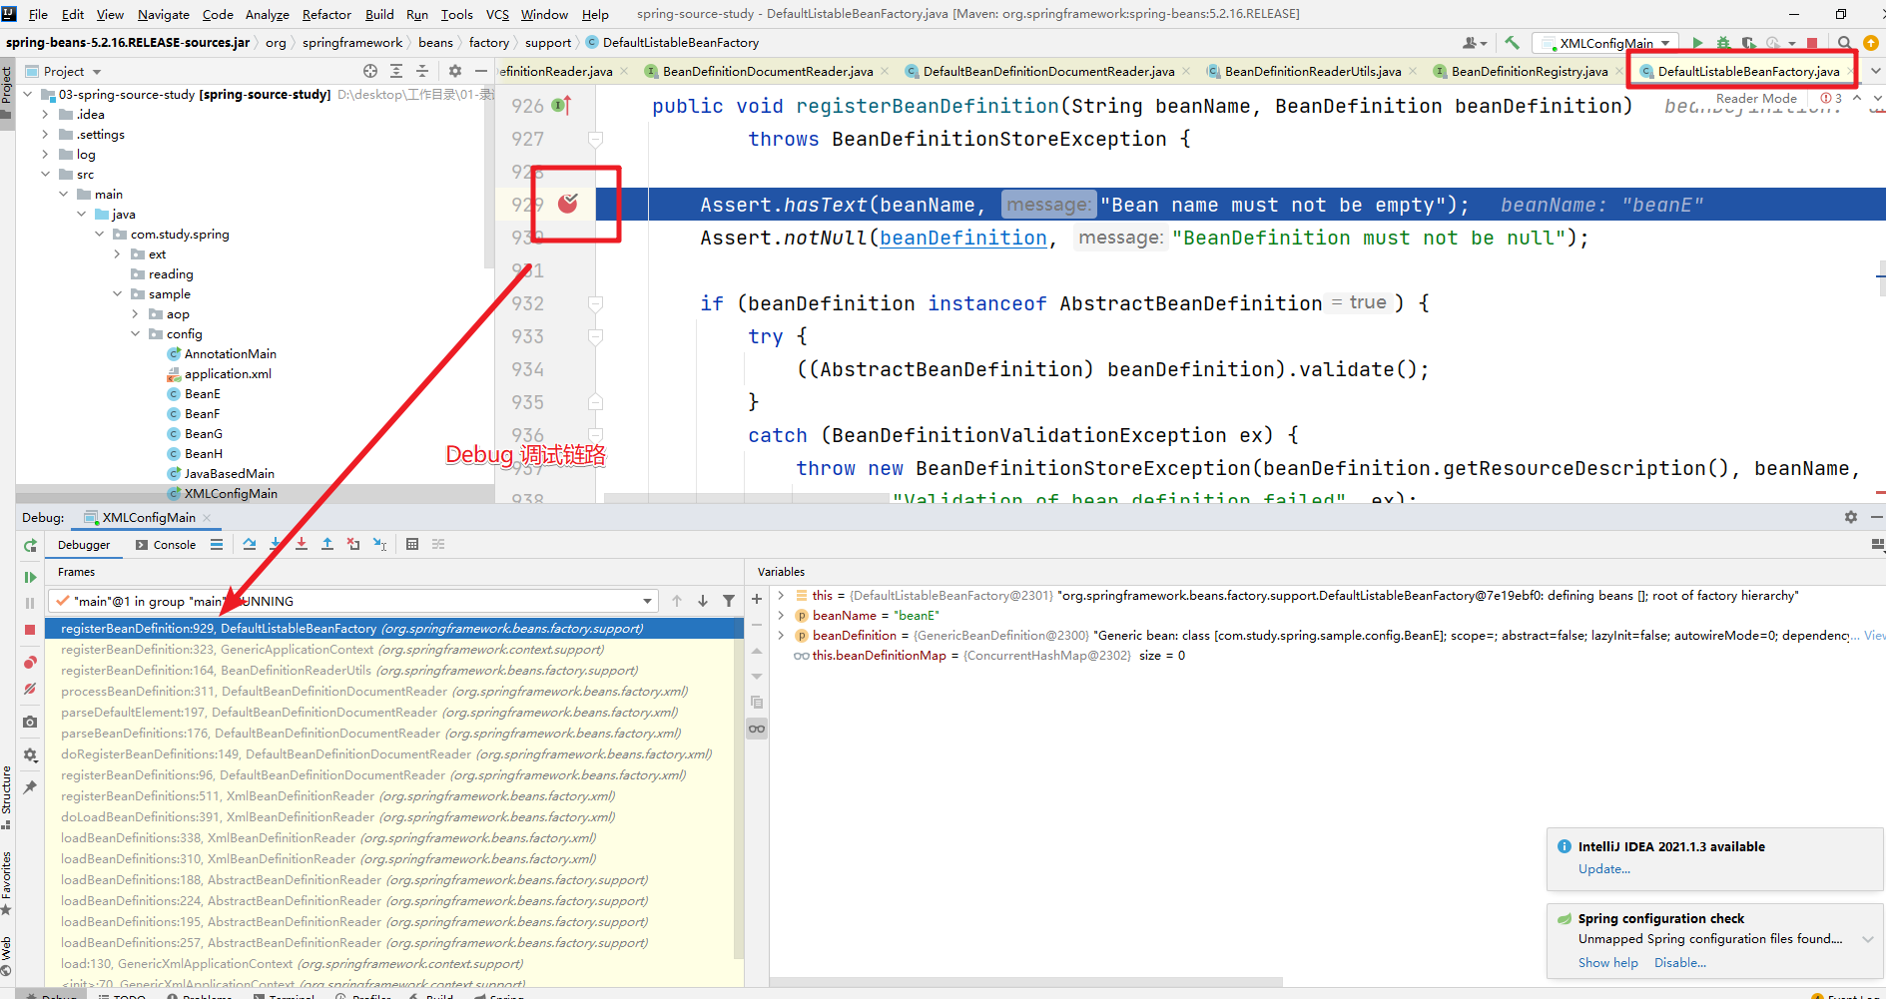Open the hidden editor tabs chevron dropdown
The height and width of the screenshot is (999, 1886).
[x=1876, y=71]
